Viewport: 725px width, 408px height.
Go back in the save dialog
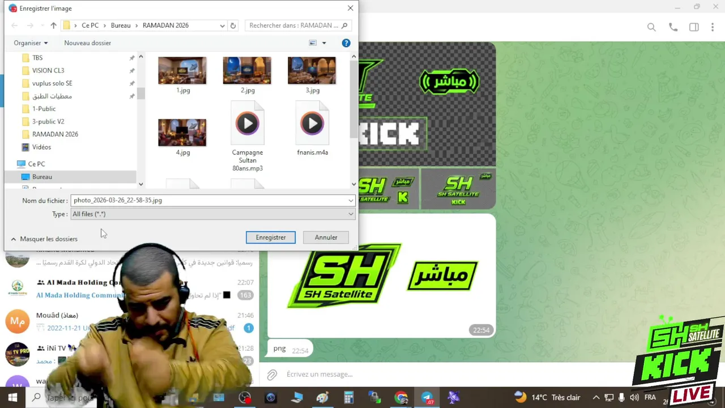coord(15,25)
